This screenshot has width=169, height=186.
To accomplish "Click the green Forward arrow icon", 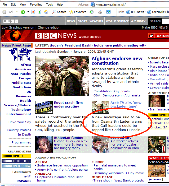I will (23, 12).
